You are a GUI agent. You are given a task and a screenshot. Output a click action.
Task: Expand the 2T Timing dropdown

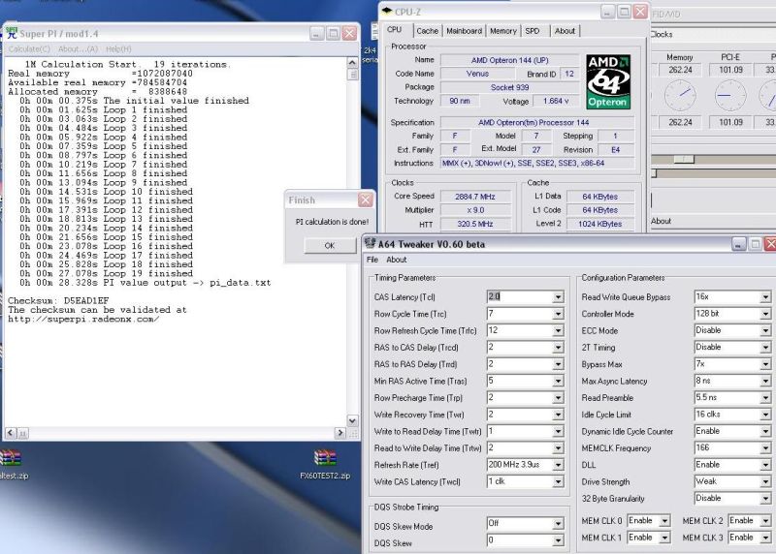[765, 348]
